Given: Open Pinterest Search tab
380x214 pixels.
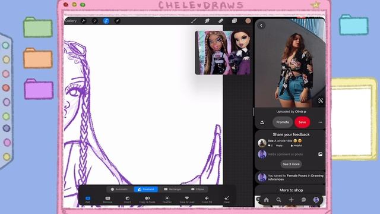Looking at the screenshot, I should (x=278, y=200).
